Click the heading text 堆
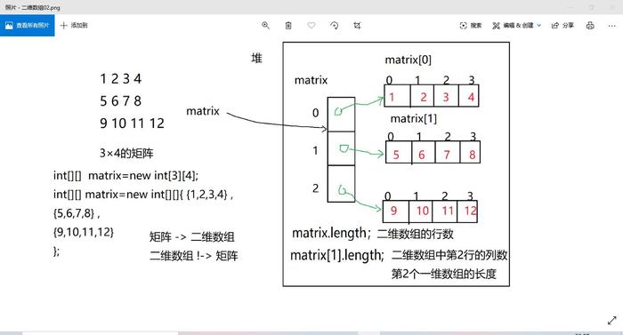The width and height of the screenshot is (623, 335). coord(256,59)
